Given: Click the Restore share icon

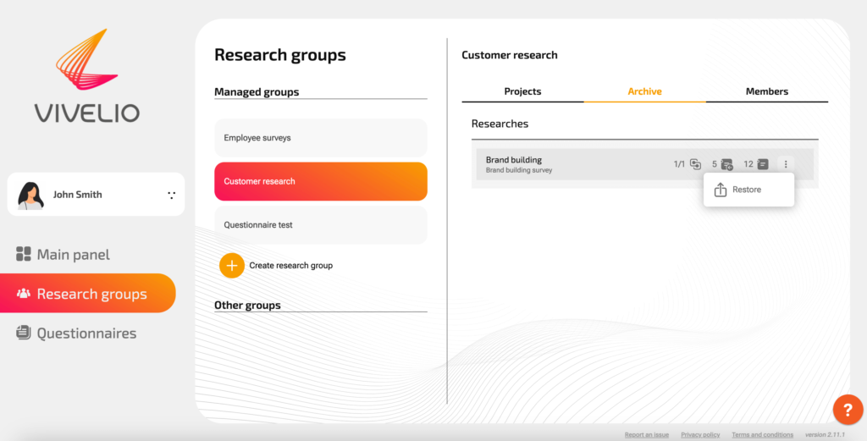Looking at the screenshot, I should [720, 190].
